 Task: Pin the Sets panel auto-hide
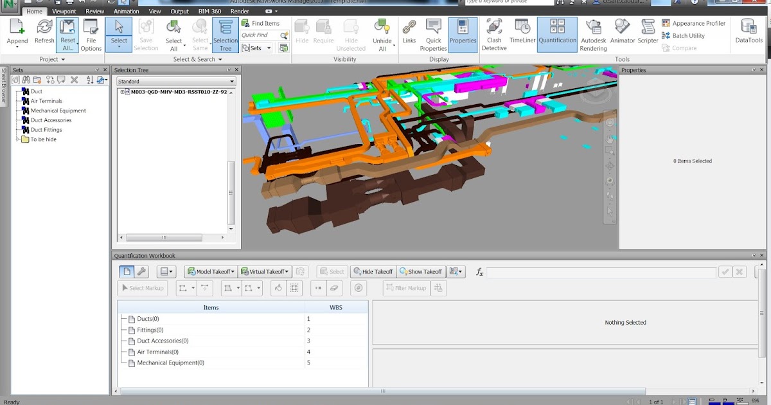coord(98,70)
